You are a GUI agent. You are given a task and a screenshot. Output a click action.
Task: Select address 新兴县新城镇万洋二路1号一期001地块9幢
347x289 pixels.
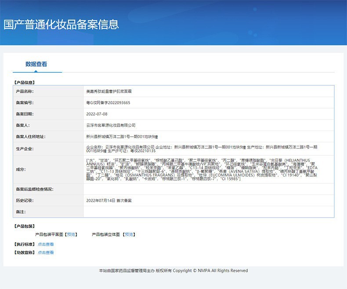122,137
